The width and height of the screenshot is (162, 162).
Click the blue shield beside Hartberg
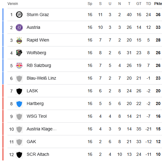(x=19, y=104)
